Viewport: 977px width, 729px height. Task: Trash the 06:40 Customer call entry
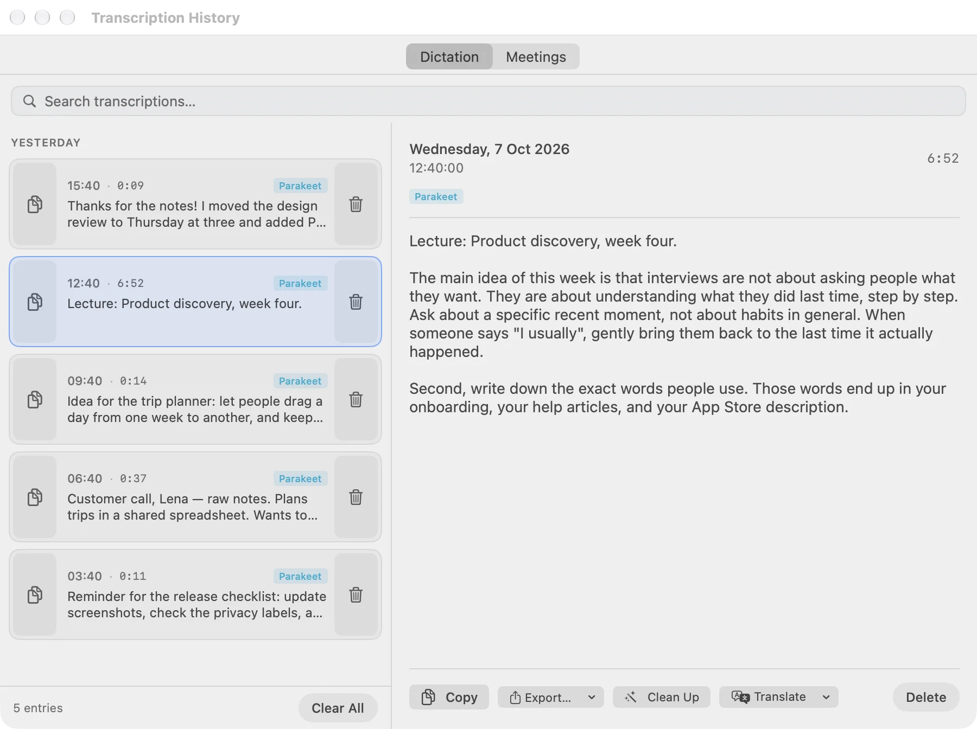356,497
